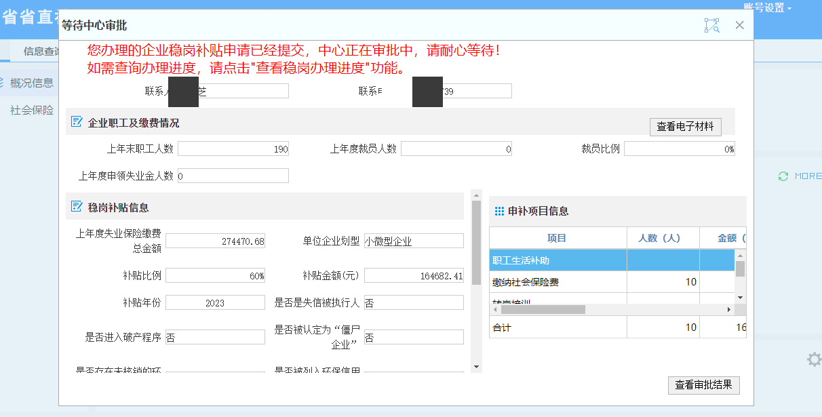The image size is (822, 417).
Task: Click the 企业职工及缴费情况 section icon
Action: coord(77,123)
